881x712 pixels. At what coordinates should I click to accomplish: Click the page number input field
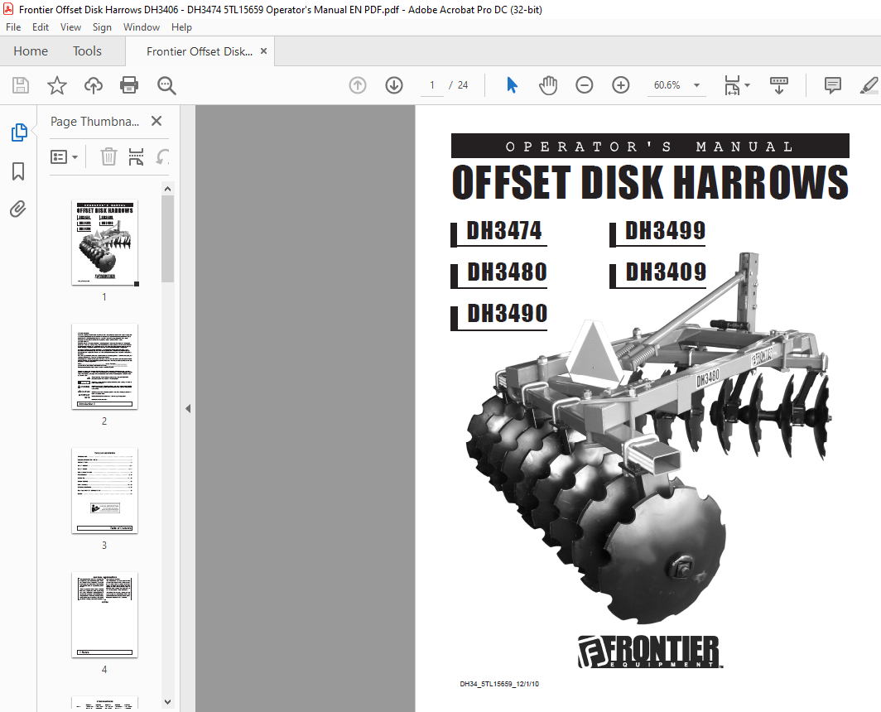pos(432,85)
